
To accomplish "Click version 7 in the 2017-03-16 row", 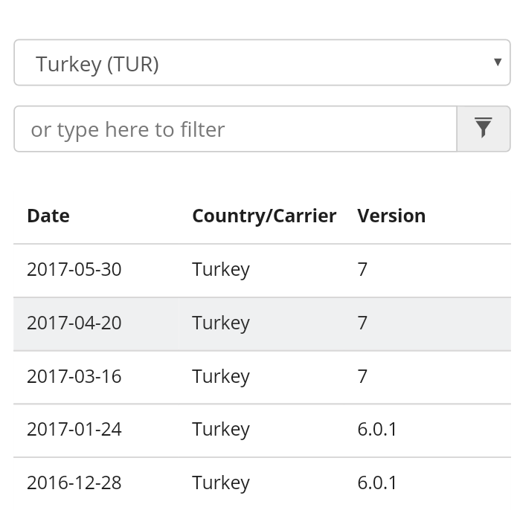I will pos(362,376).
